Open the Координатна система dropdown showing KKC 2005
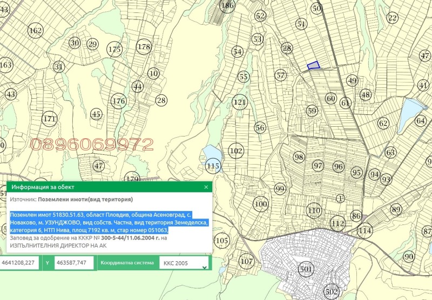 pos(184,263)
